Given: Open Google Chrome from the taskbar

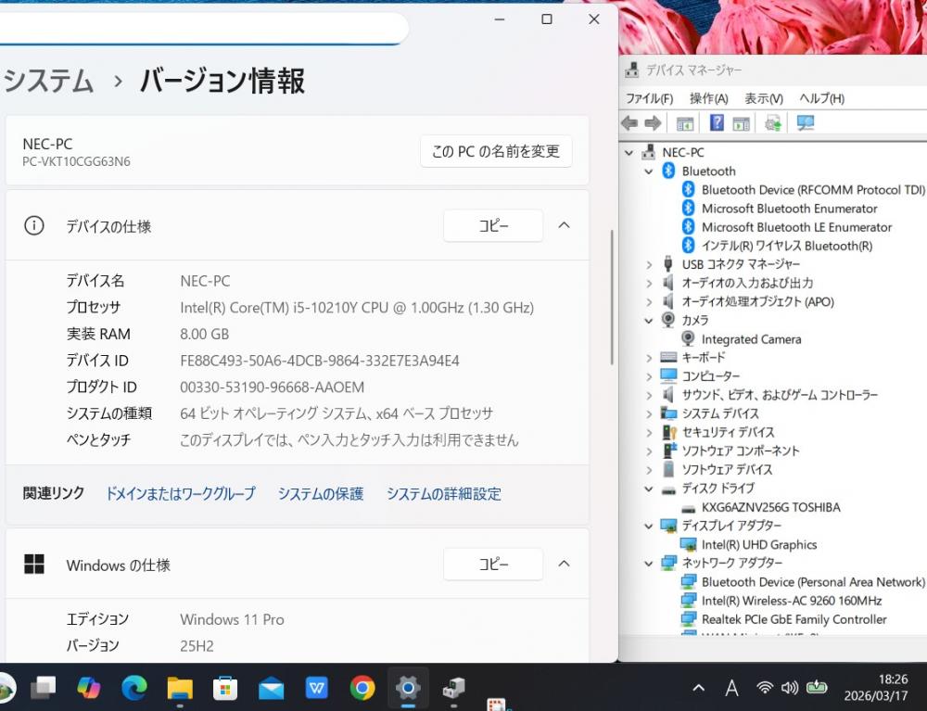Looking at the screenshot, I should (362, 688).
